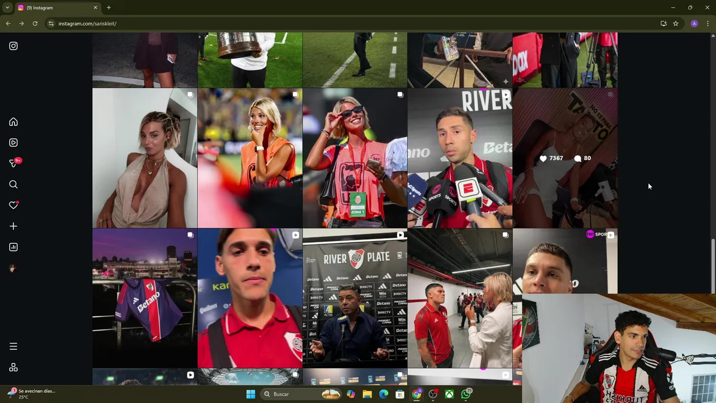Open WhatsApp from the taskbar
Viewport: 716px width, 403px height.
[x=466, y=394]
